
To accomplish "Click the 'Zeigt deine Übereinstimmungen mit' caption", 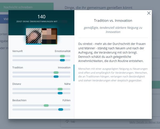I will click(x=37, y=22).
